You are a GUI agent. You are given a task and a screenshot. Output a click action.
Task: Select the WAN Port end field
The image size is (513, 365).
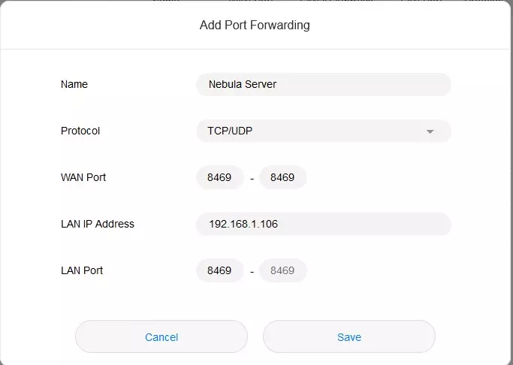click(282, 178)
